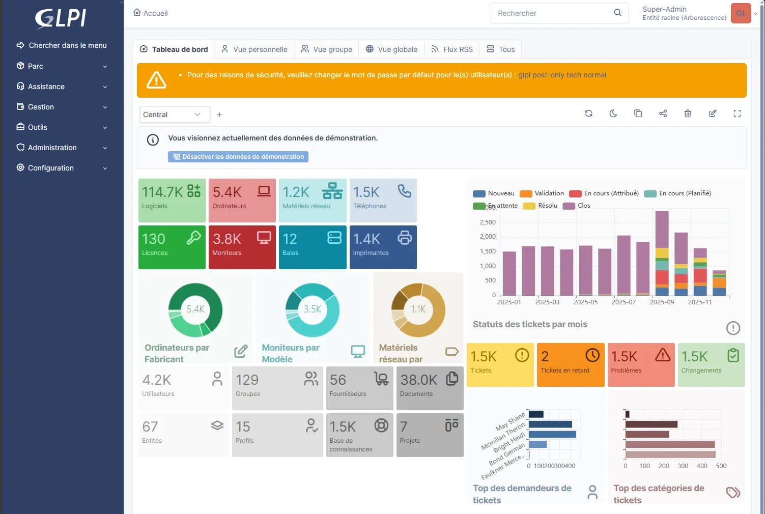Click the GLPI logo
765x514 pixels.
click(x=61, y=19)
